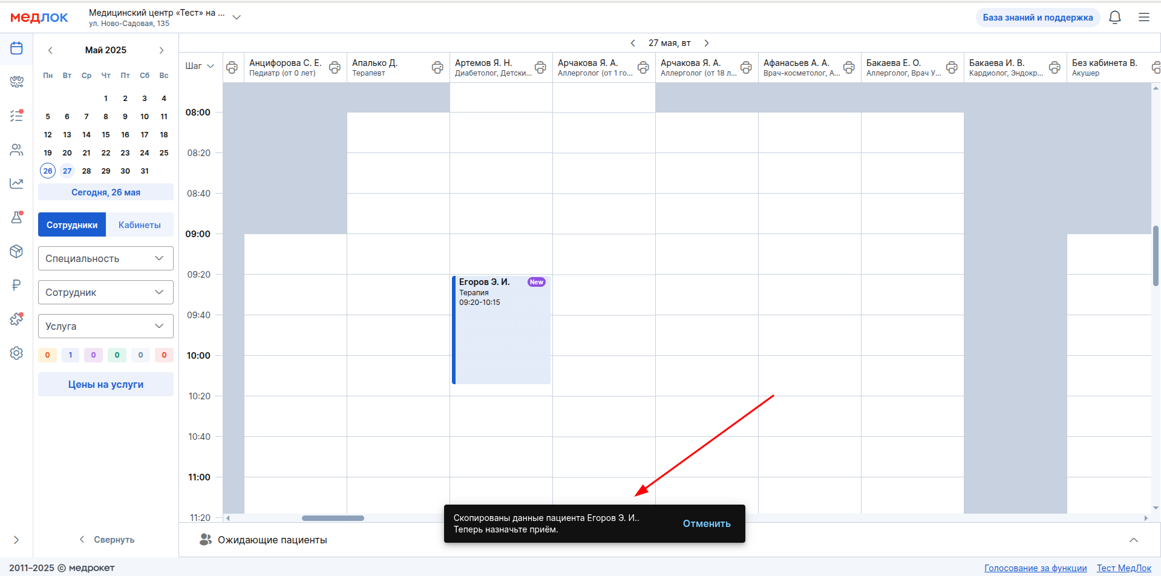Click the МедЛок logo

click(39, 18)
